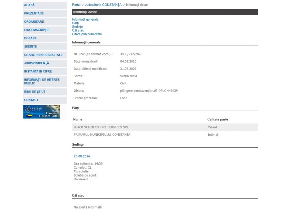Select CIRCUMSCRIPȚIE in the sidebar
The image size is (295, 212).
point(37,30)
